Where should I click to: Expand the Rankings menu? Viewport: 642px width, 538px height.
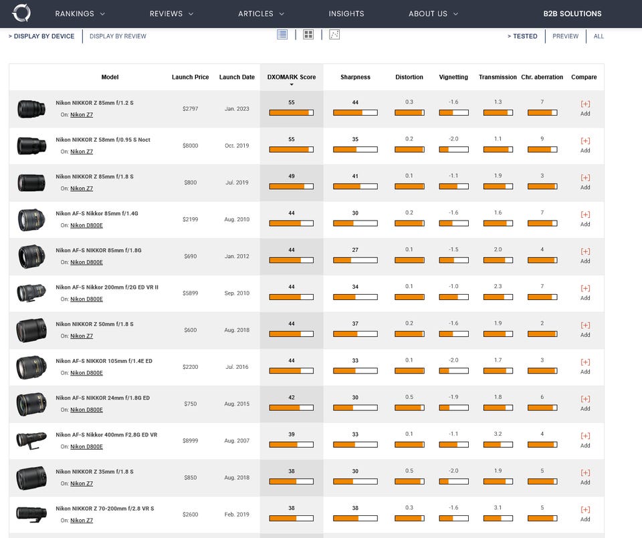[x=80, y=13]
